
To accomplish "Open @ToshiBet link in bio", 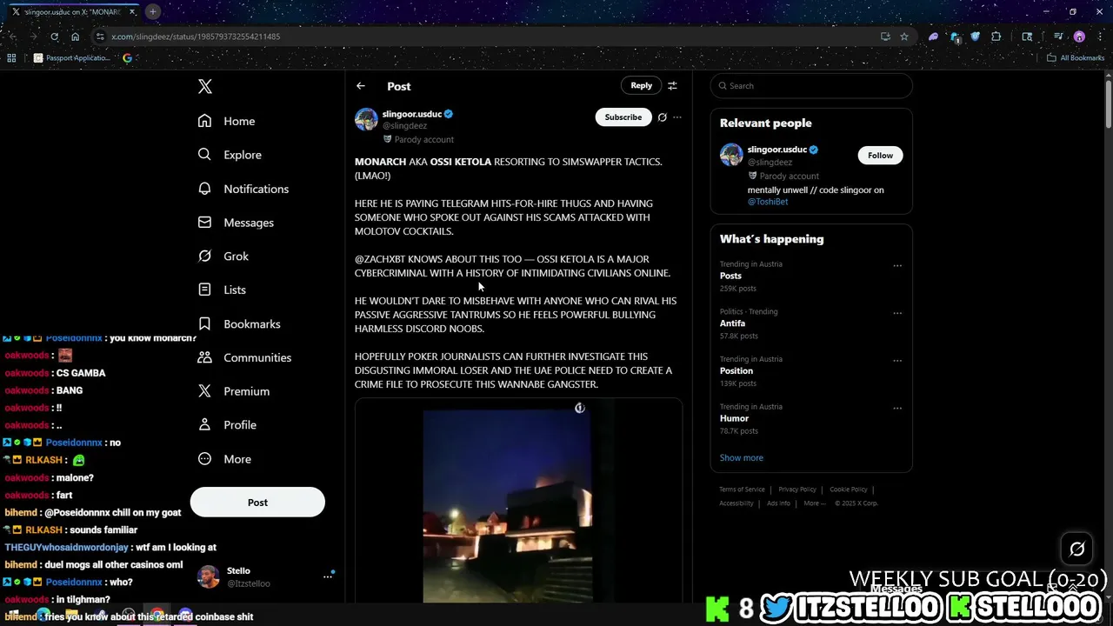I will (x=768, y=202).
